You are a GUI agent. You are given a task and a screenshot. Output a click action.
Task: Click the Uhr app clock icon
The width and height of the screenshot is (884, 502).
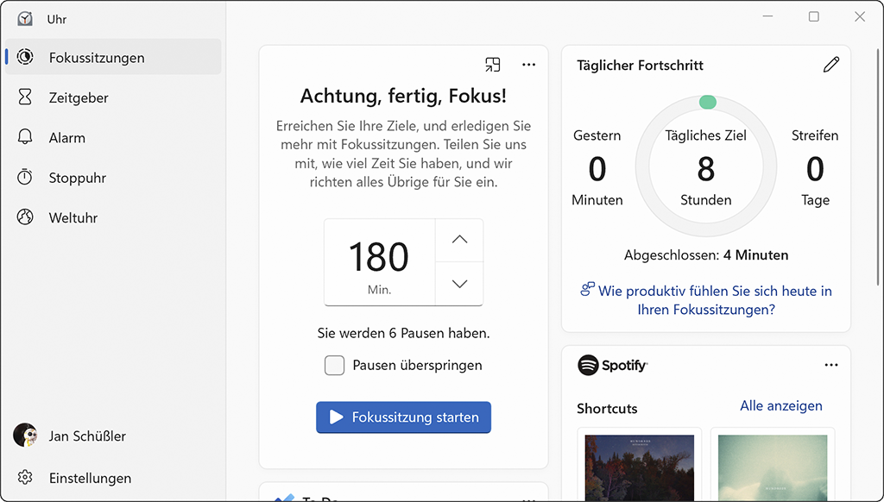click(x=25, y=19)
